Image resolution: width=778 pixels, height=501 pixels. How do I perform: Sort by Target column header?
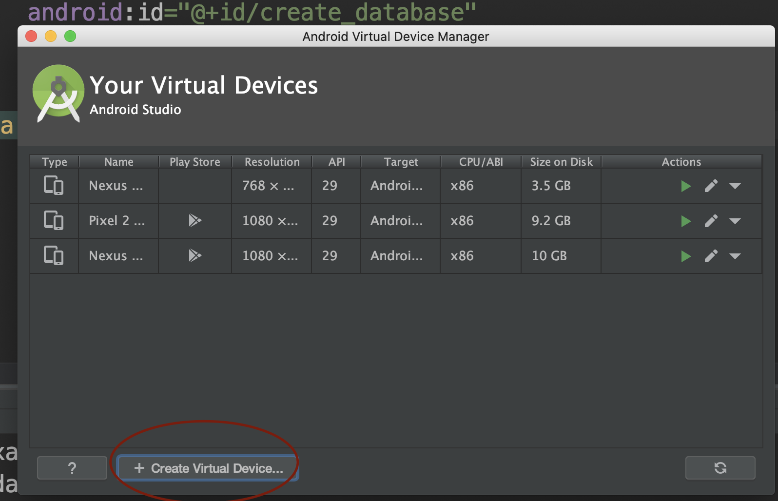[401, 162]
